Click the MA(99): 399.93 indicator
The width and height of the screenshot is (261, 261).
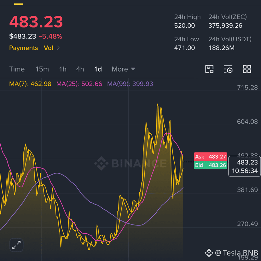click(x=130, y=84)
